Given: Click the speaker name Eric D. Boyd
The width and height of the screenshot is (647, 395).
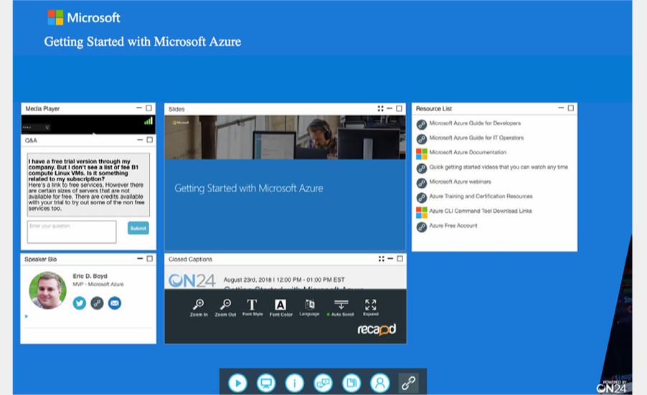Looking at the screenshot, I should (x=90, y=276).
